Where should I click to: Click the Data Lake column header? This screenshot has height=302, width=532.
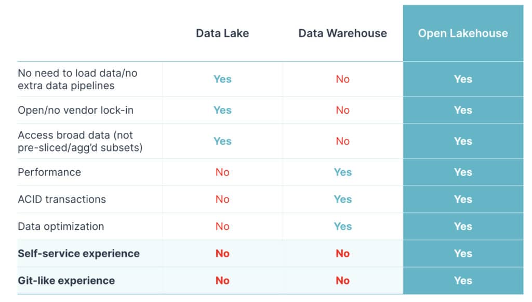tap(222, 33)
